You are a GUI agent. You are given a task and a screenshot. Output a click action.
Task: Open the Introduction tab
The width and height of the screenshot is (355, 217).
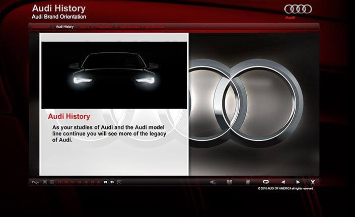coord(41,27)
